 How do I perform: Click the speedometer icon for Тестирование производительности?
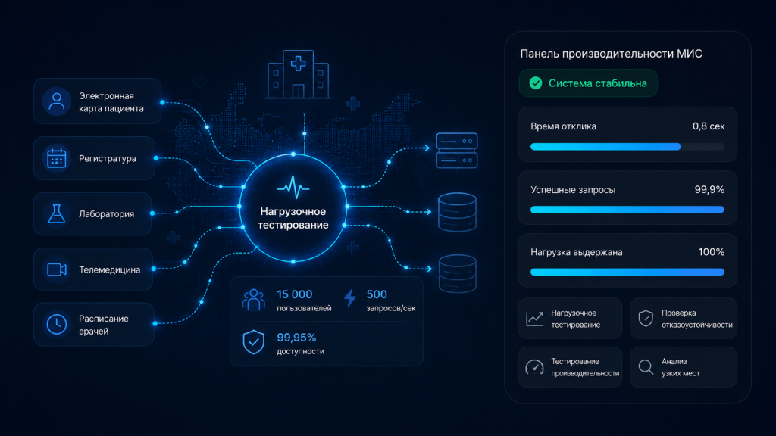[534, 367]
